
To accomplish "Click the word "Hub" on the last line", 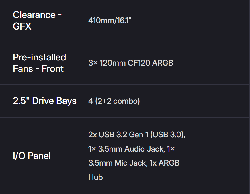I will (x=95, y=177).
